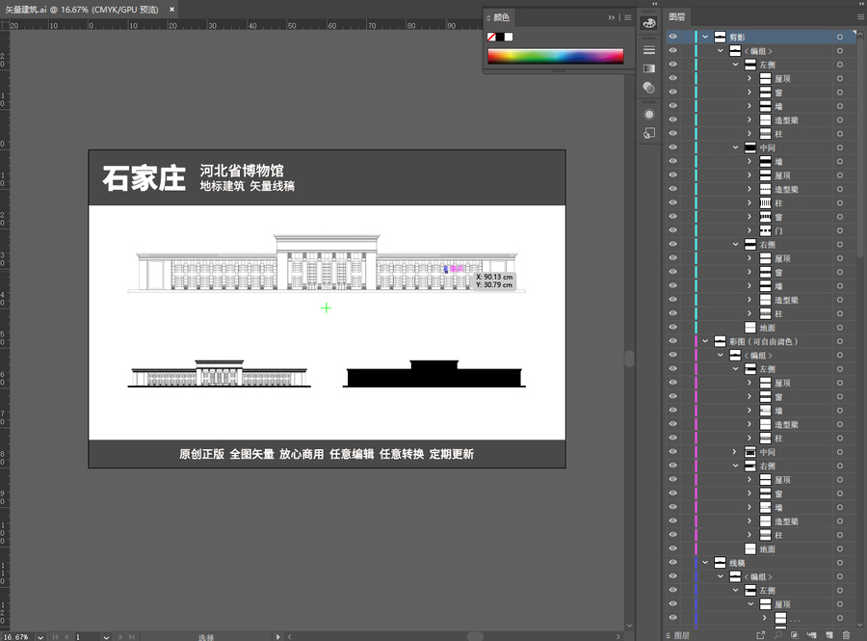Open the artboard number dropdown arrow
The height and width of the screenshot is (641, 867).
pyautogui.click(x=106, y=636)
